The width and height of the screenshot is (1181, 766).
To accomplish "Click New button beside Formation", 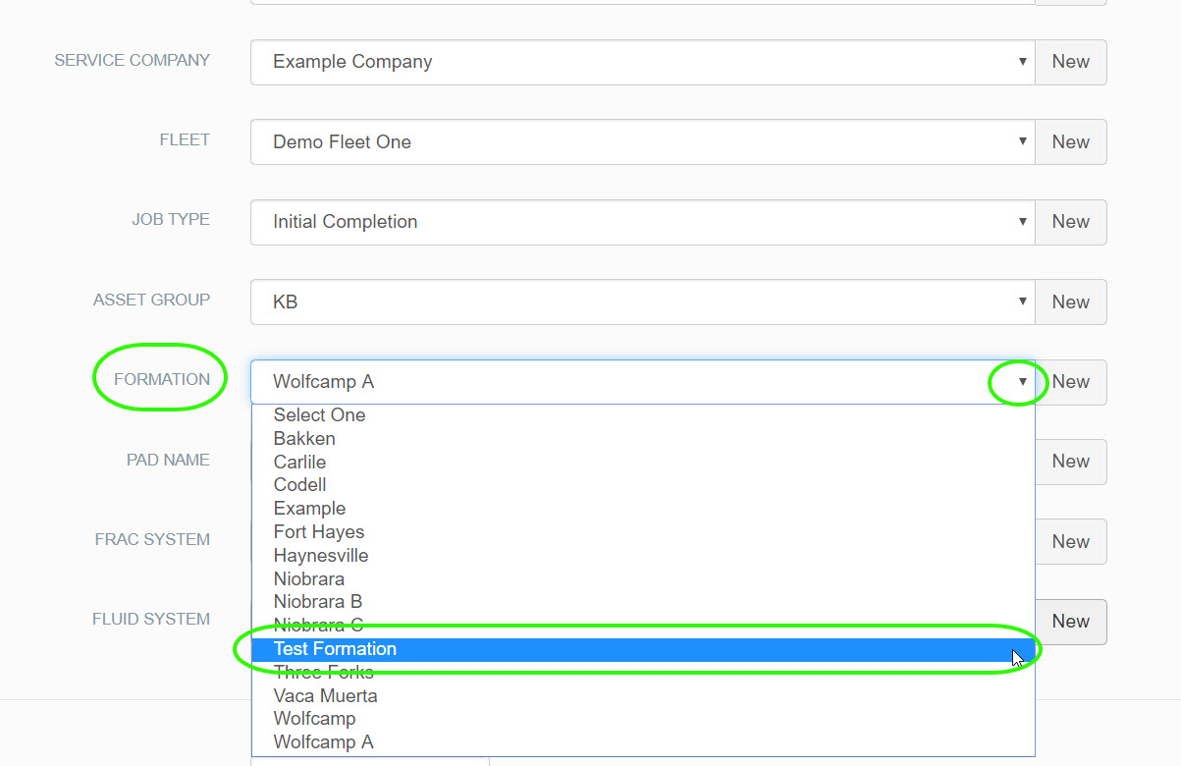I will point(1070,382).
